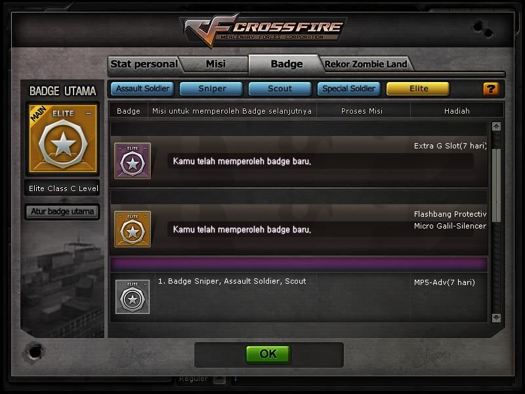Select the gold Elite badge icon in list
Image resolution: width=525 pixels, height=394 pixels.
(133, 229)
